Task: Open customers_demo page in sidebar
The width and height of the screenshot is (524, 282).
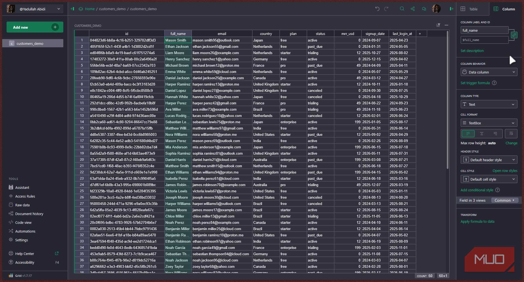Action: click(x=33, y=43)
